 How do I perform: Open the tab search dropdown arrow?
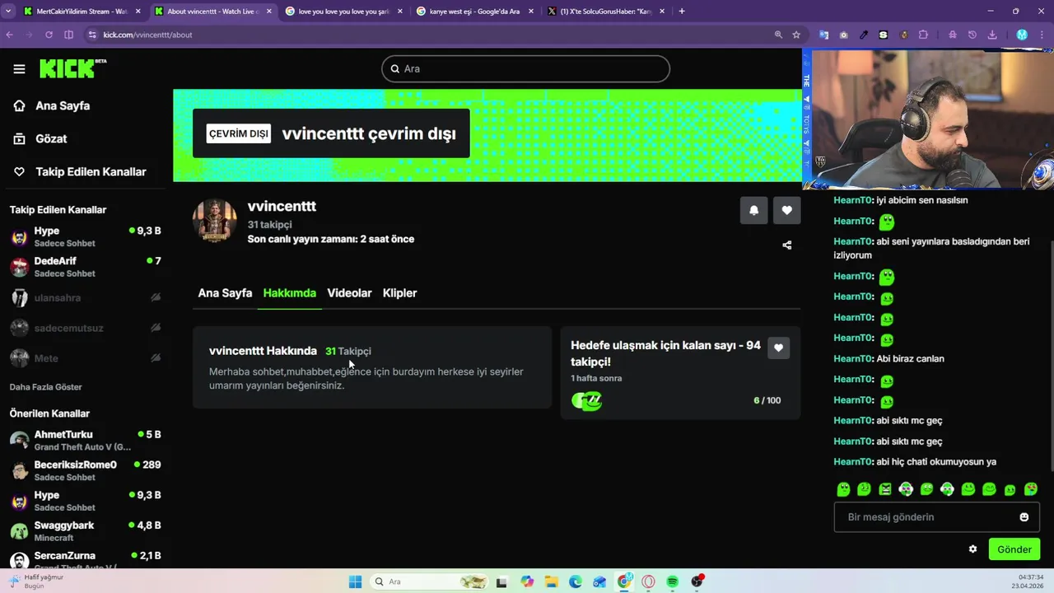[7, 12]
